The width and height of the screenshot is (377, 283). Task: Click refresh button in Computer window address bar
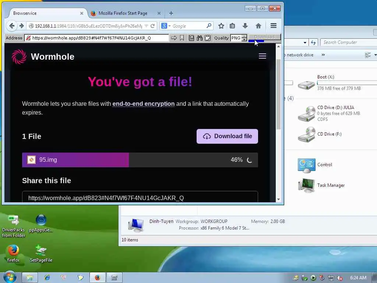(x=313, y=43)
